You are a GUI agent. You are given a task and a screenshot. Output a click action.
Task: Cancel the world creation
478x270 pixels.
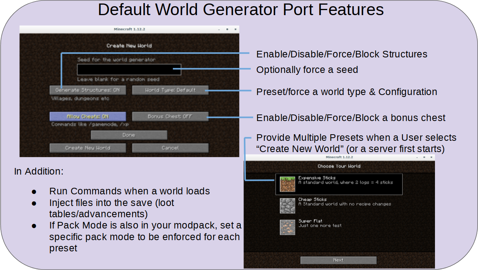[x=170, y=147]
